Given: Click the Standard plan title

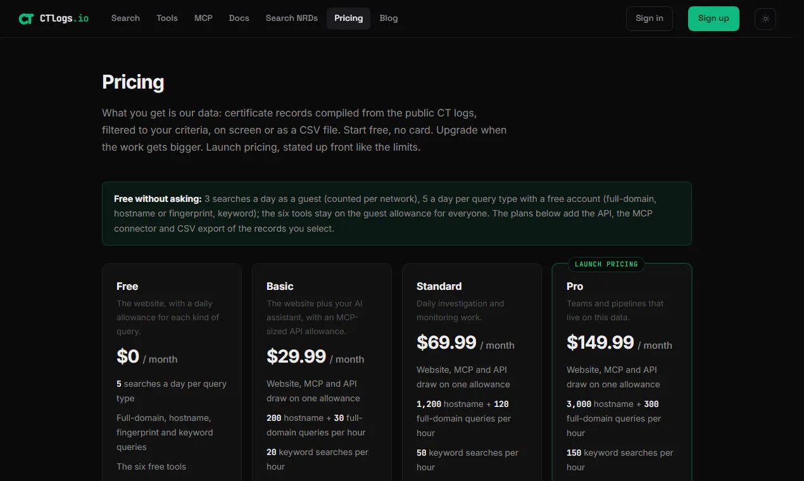Looking at the screenshot, I should 439,286.
